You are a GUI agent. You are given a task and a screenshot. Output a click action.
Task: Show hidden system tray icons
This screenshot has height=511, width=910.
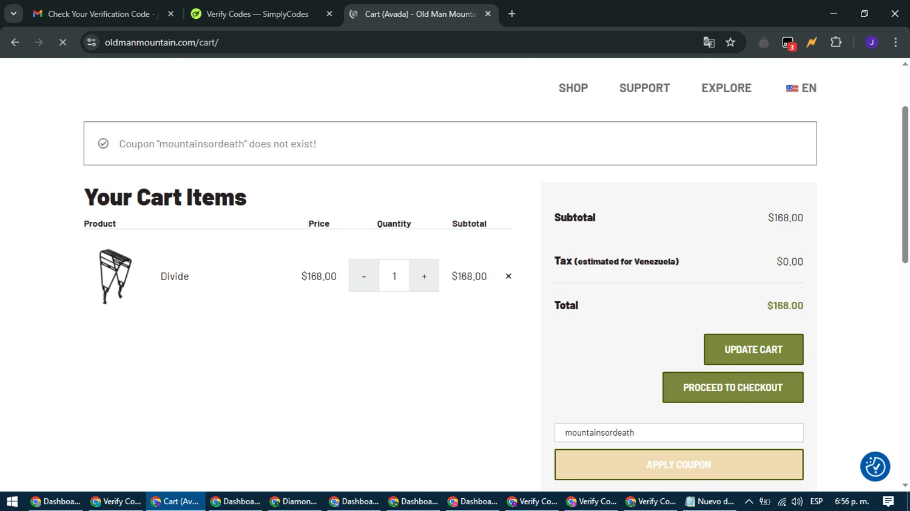(749, 501)
